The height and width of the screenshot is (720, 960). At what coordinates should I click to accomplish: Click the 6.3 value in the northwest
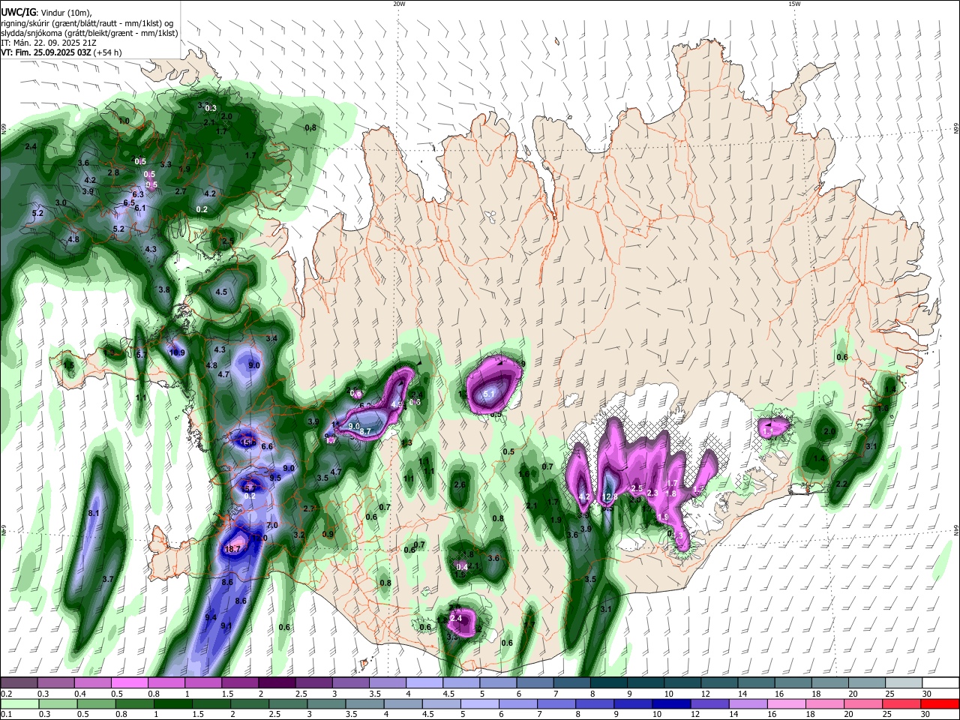click(138, 194)
